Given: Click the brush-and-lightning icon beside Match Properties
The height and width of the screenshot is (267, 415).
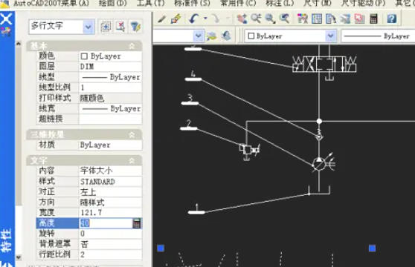Looking at the screenshot, I should click(x=176, y=19).
